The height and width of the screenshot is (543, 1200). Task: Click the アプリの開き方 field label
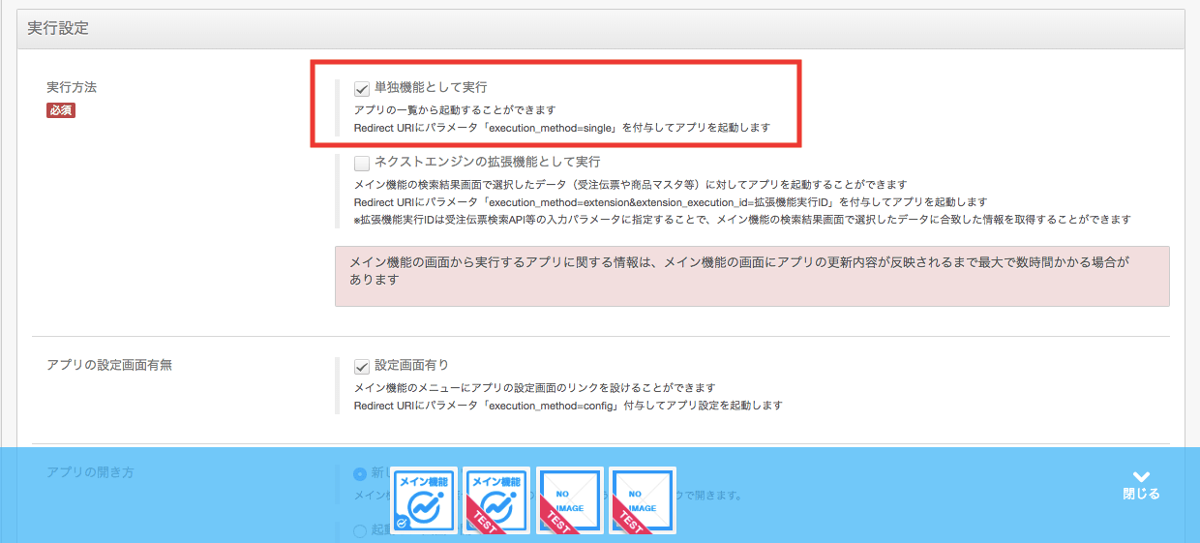tap(90, 472)
